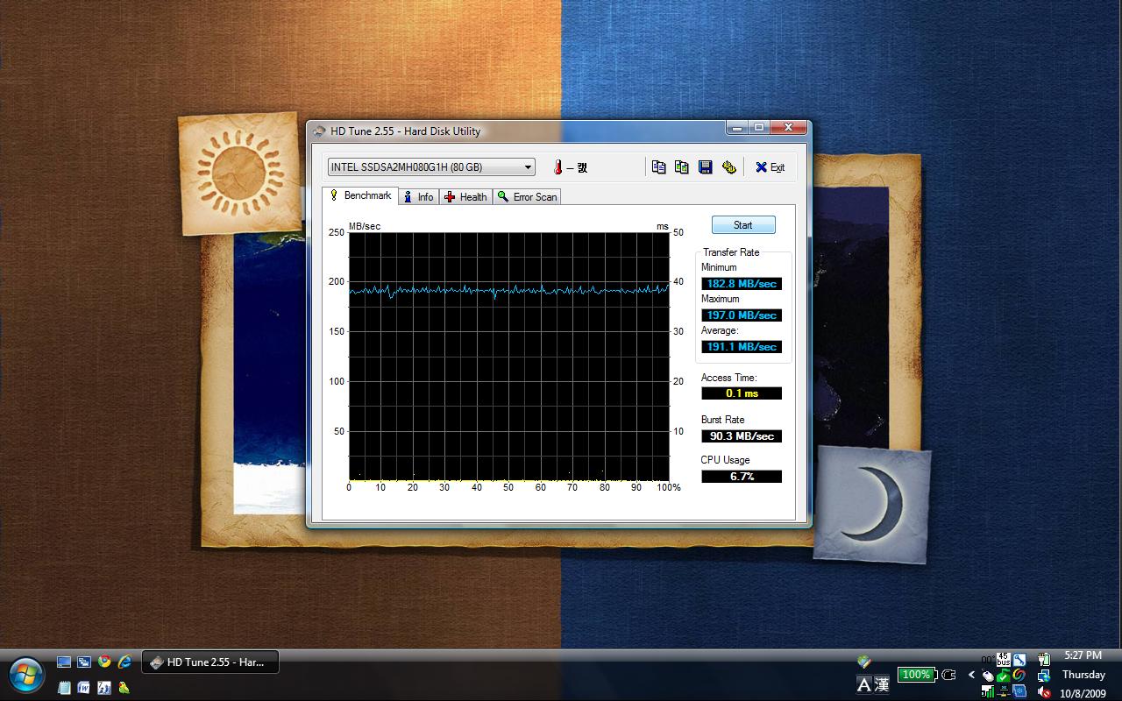Open the Info tab
The height and width of the screenshot is (701, 1122).
click(417, 197)
